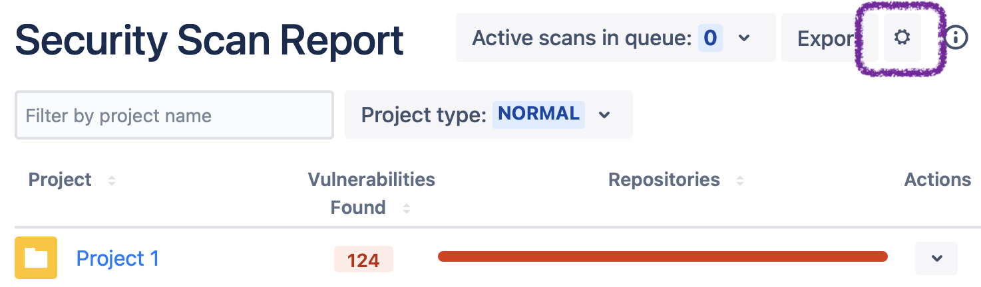Sort by the Repositories column header
This screenshot has height=287, width=981.
pos(664,180)
